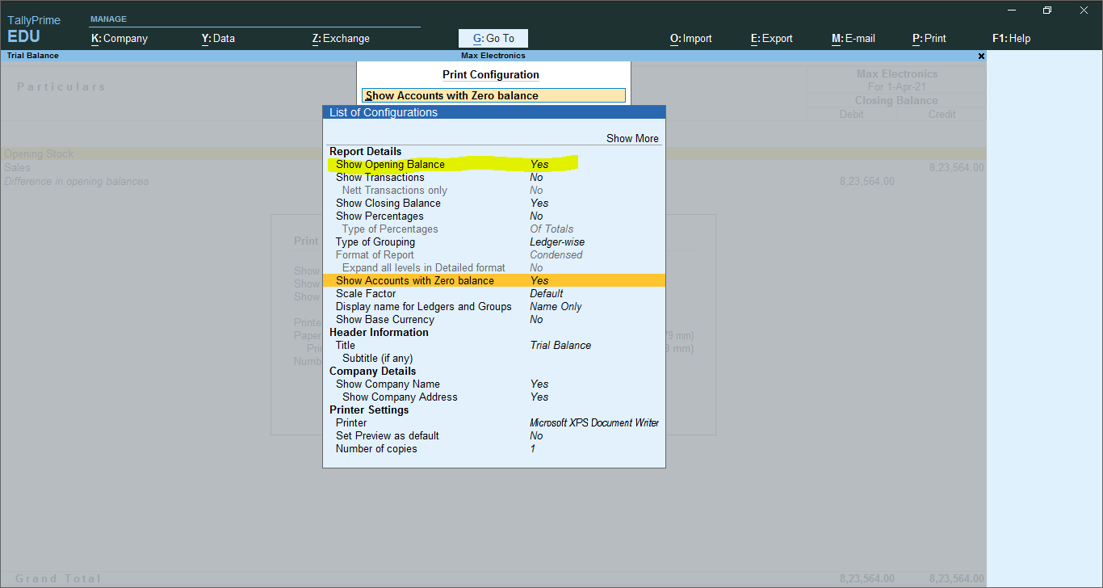
Task: Open the O: Import menu
Action: tap(691, 38)
